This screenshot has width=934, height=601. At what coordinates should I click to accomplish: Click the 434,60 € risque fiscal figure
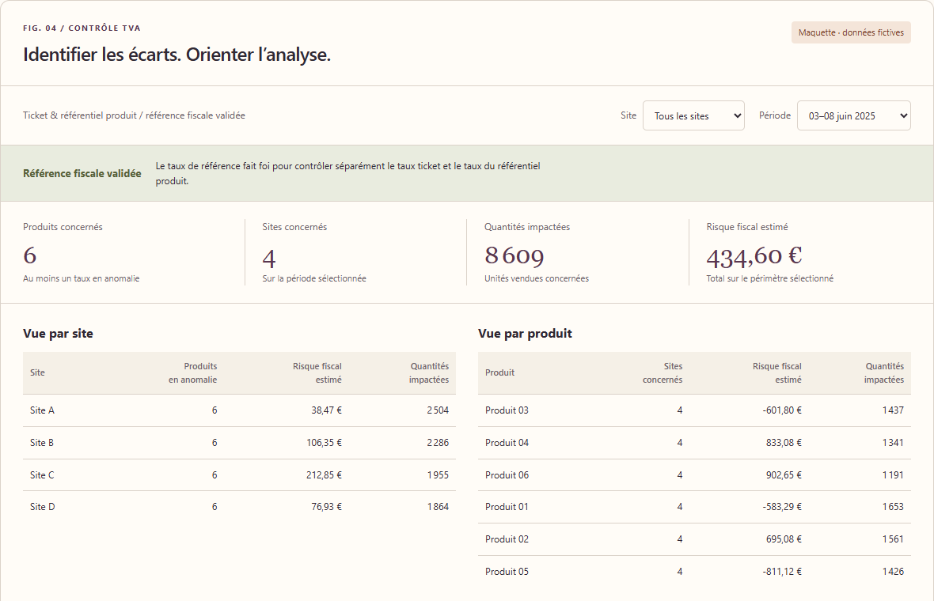point(754,256)
